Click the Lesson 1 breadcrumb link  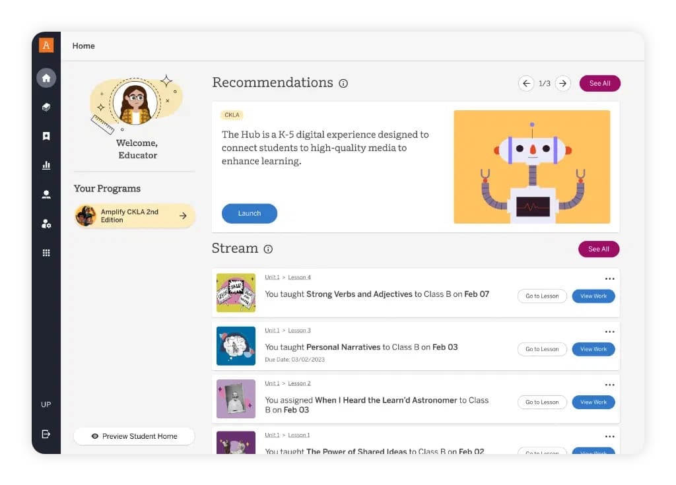click(299, 435)
